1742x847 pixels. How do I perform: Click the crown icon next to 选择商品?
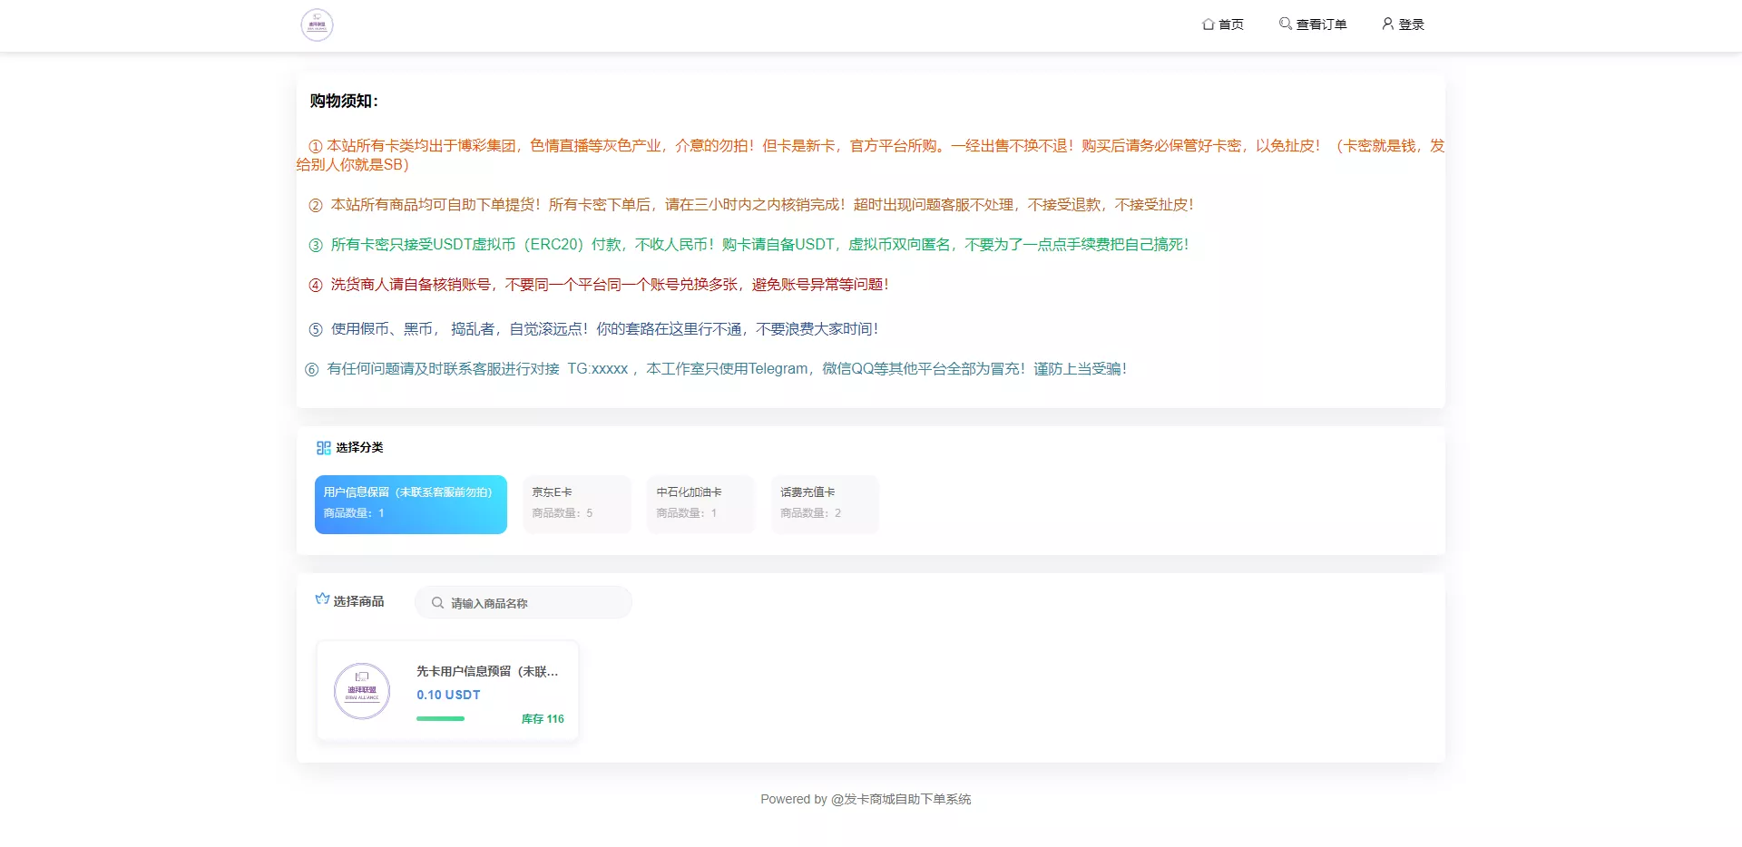click(322, 599)
